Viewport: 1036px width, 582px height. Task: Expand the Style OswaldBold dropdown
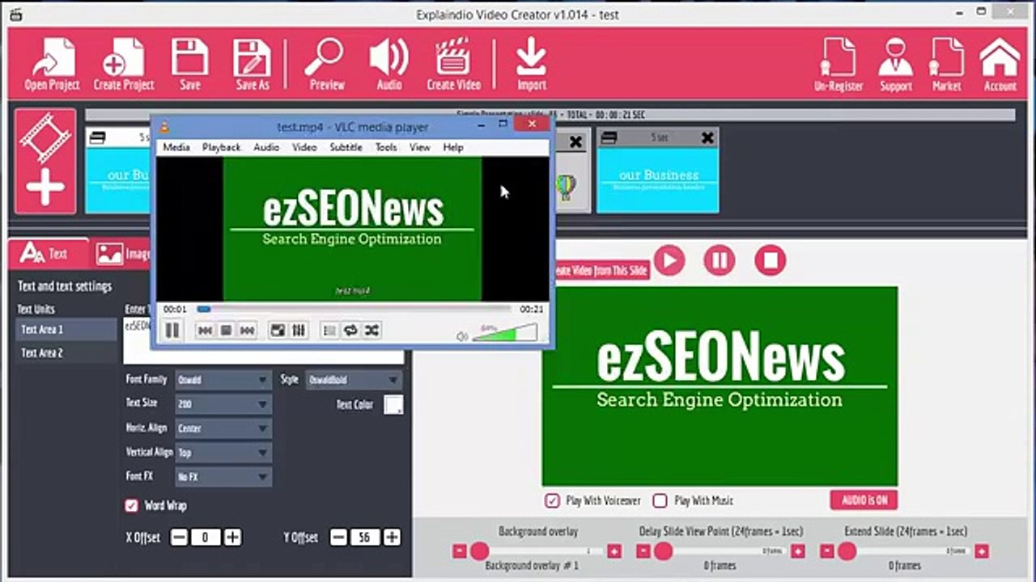(x=353, y=380)
